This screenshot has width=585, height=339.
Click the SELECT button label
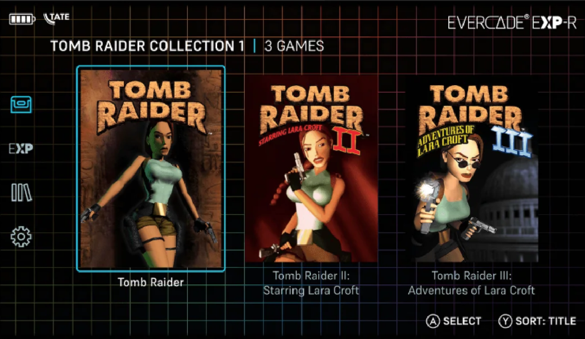point(462,321)
